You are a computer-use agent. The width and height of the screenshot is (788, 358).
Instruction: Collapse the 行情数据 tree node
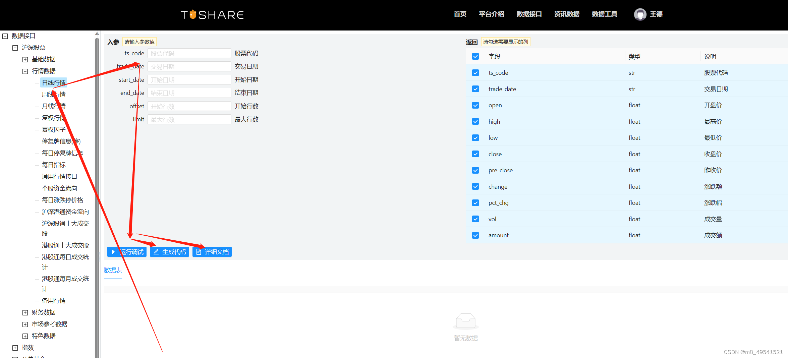coord(25,71)
